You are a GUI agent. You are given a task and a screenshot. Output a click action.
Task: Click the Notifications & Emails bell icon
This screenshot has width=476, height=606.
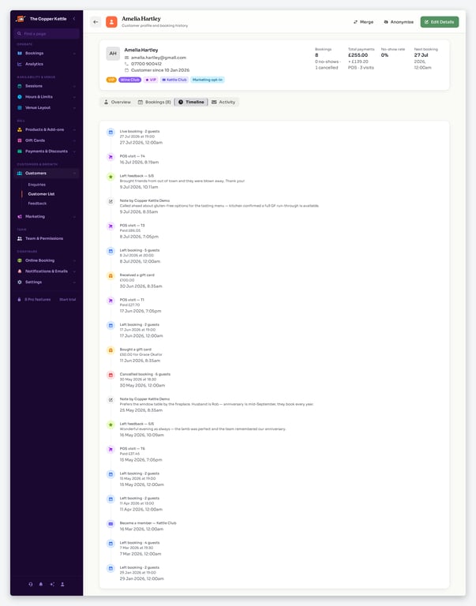coord(20,271)
